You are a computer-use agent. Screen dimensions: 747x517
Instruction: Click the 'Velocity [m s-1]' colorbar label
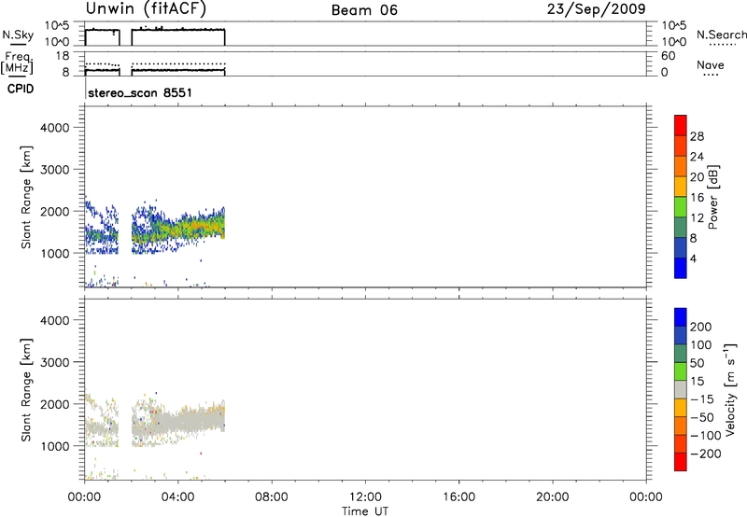[x=730, y=389]
